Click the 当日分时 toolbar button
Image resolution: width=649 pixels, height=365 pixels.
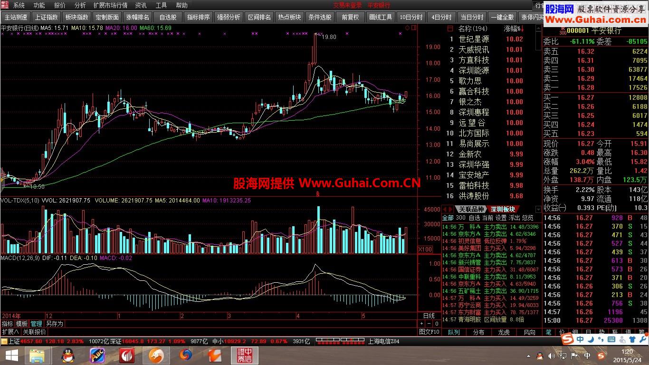(472, 17)
